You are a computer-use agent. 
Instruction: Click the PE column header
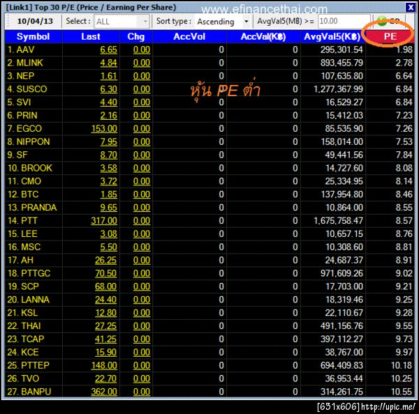point(390,36)
